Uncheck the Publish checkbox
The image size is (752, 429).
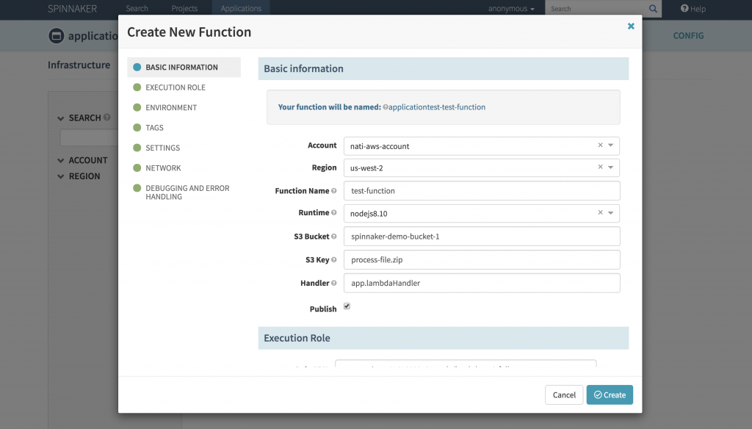(345, 306)
